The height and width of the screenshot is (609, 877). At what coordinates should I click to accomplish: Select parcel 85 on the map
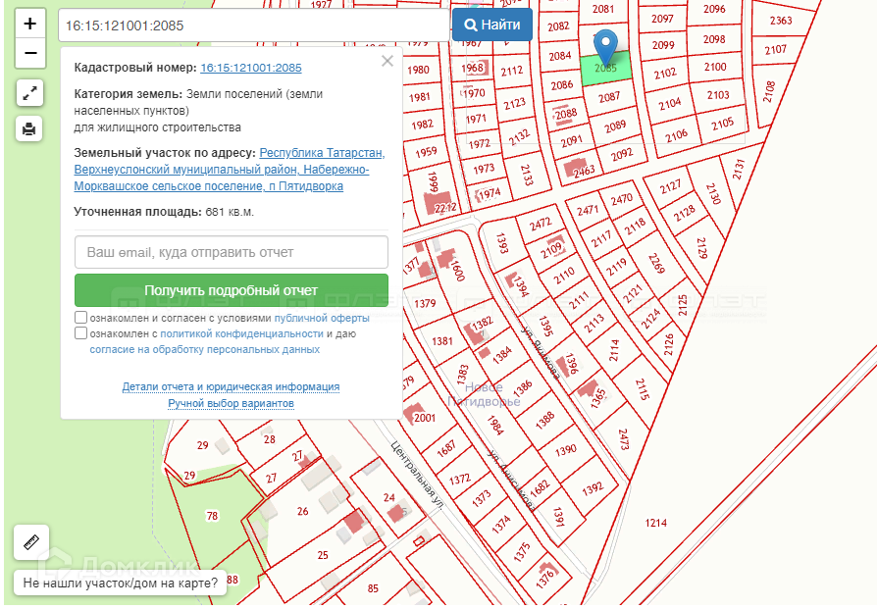(373, 588)
